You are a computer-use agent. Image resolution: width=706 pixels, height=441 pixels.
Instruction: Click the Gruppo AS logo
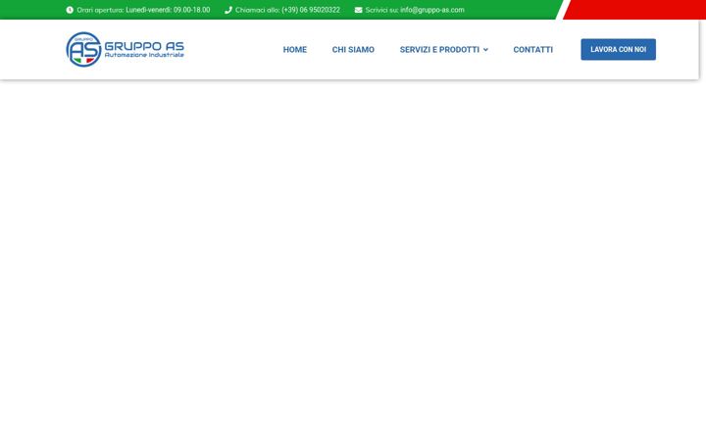[125, 50]
